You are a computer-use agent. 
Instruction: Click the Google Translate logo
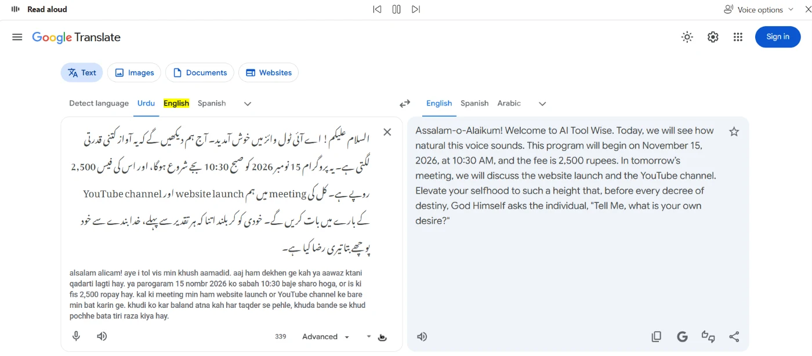(x=76, y=37)
